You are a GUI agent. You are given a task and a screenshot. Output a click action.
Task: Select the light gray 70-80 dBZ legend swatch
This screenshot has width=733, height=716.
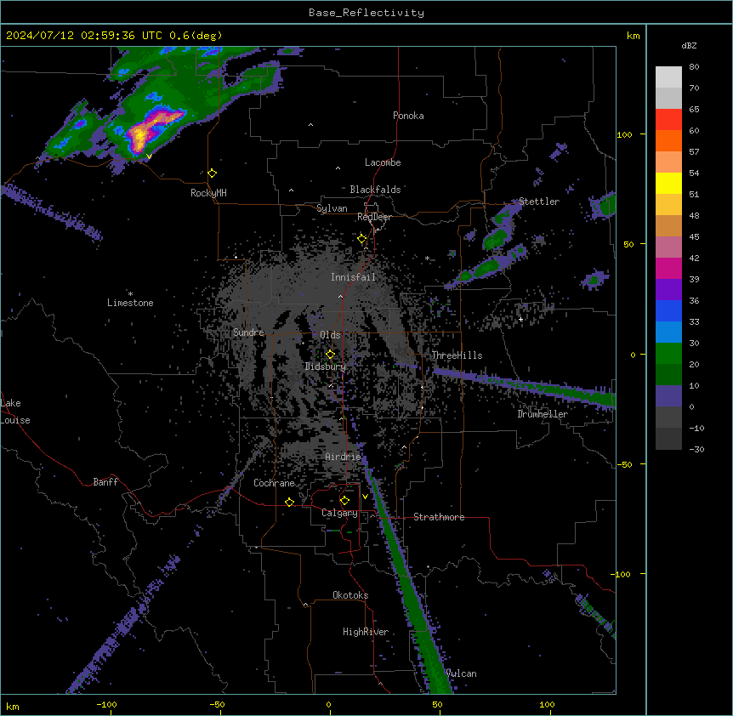click(668, 77)
